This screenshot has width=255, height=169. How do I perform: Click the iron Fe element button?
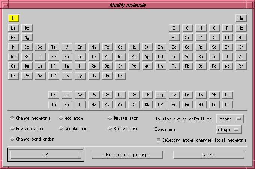click(x=107, y=47)
